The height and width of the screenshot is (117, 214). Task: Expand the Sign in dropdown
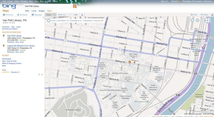[x=164, y=1]
